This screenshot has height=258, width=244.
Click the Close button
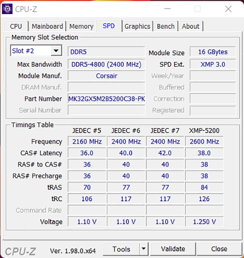click(x=219, y=249)
